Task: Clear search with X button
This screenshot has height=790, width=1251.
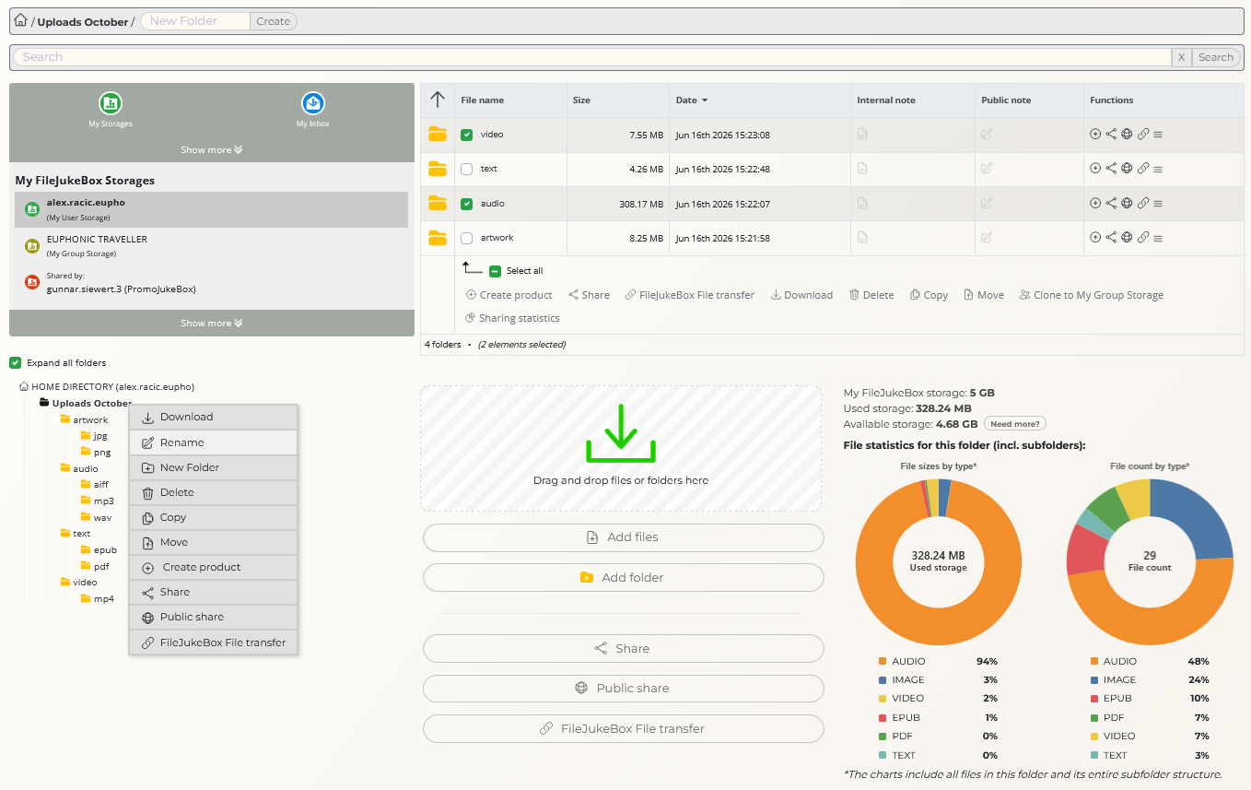Action: (x=1181, y=57)
